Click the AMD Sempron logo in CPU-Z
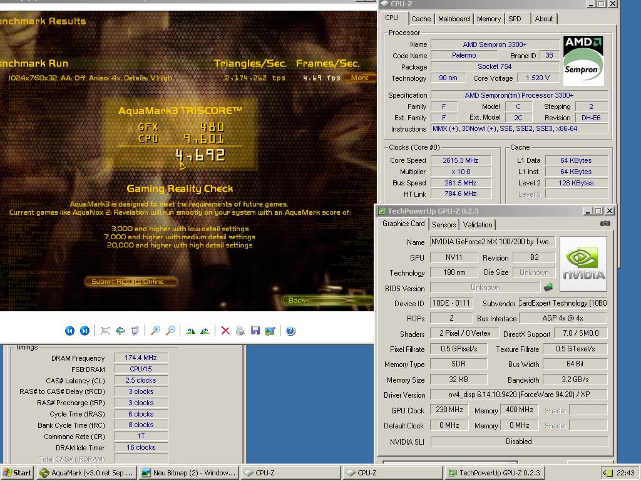 tap(583, 61)
